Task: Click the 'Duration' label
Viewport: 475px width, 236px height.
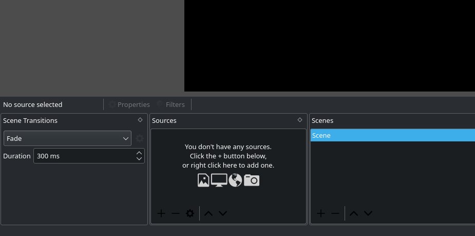Action: [x=17, y=156]
